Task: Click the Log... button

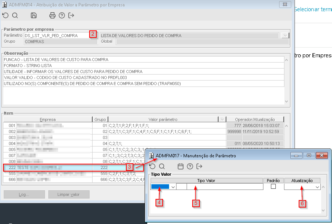Action: pos(24,194)
